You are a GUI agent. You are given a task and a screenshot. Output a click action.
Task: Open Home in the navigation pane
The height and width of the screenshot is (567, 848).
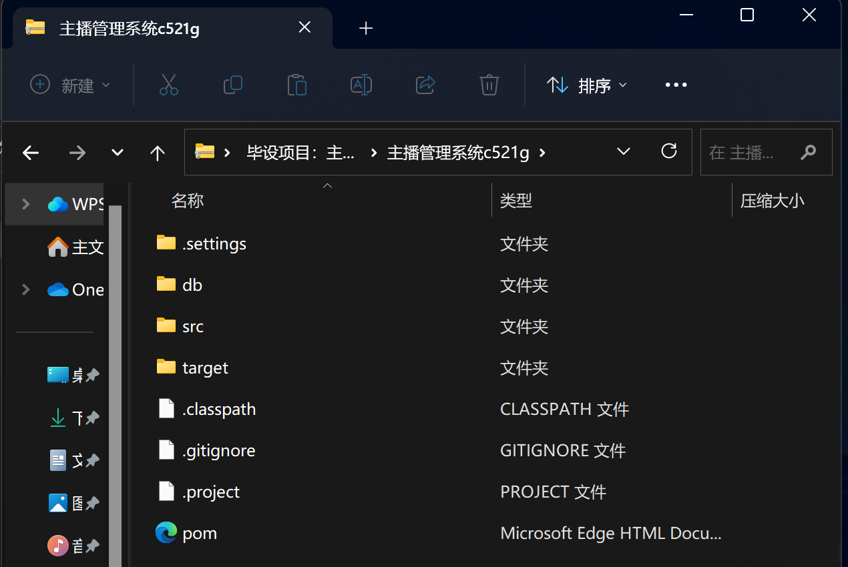75,247
